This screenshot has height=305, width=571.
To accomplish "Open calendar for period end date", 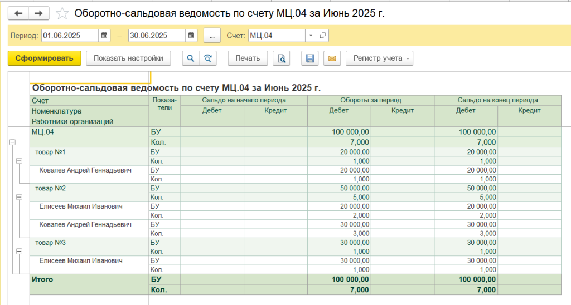I will 191,36.
